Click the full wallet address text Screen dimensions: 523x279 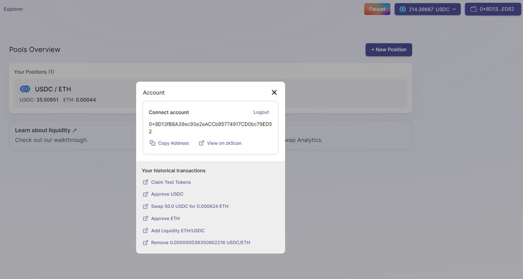click(x=211, y=128)
